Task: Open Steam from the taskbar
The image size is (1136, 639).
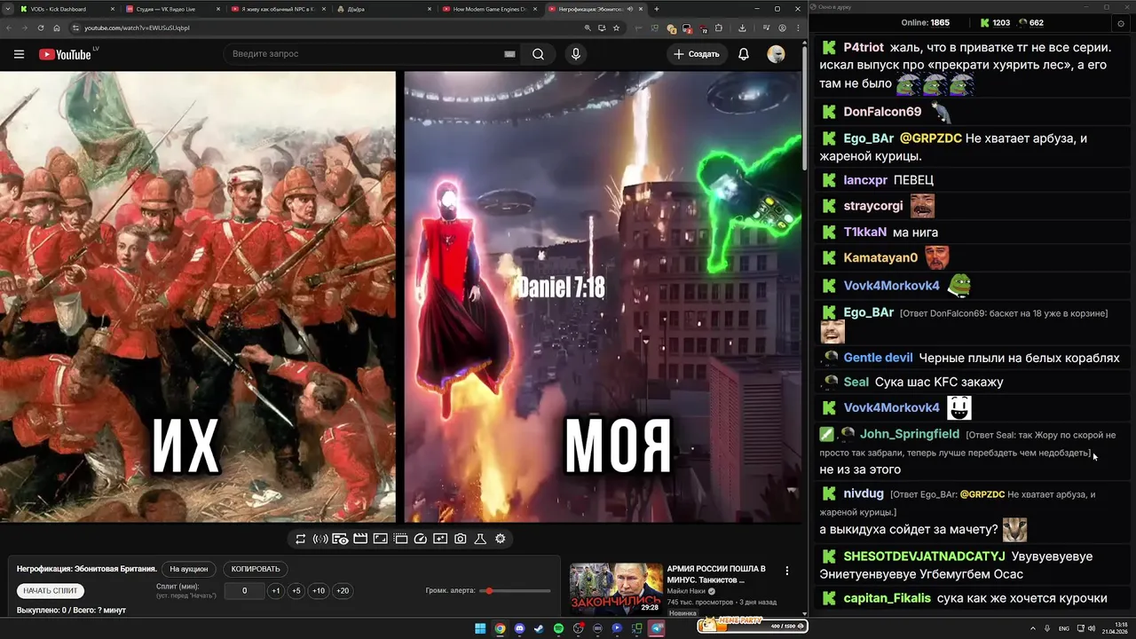Action: (x=539, y=628)
